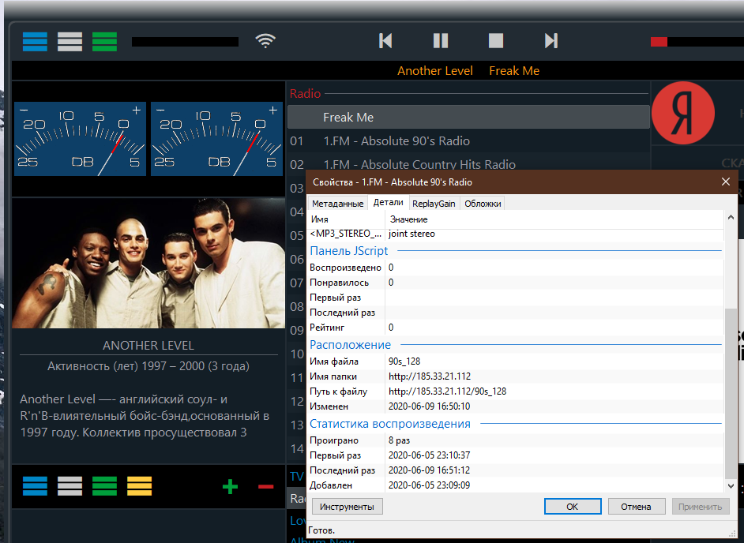Switch to the Метаданные tab

click(337, 204)
